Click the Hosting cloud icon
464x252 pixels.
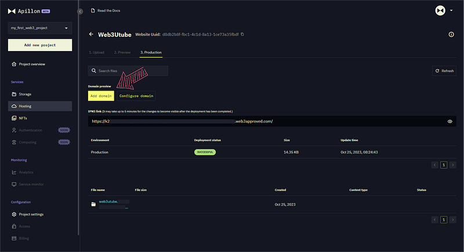tap(14, 106)
